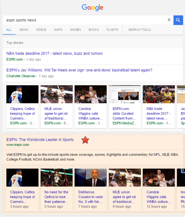185x217 pixels.
Task: Expand the Search Tools options
Action: point(140,30)
